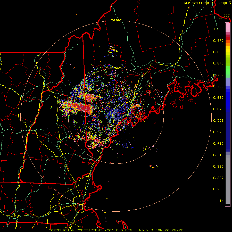Click the 0.627 color scale value
Viewport: 232px width, 232px height.
218,109
